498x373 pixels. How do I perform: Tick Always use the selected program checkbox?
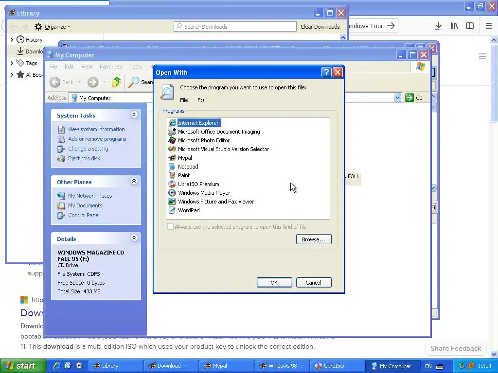point(171,227)
